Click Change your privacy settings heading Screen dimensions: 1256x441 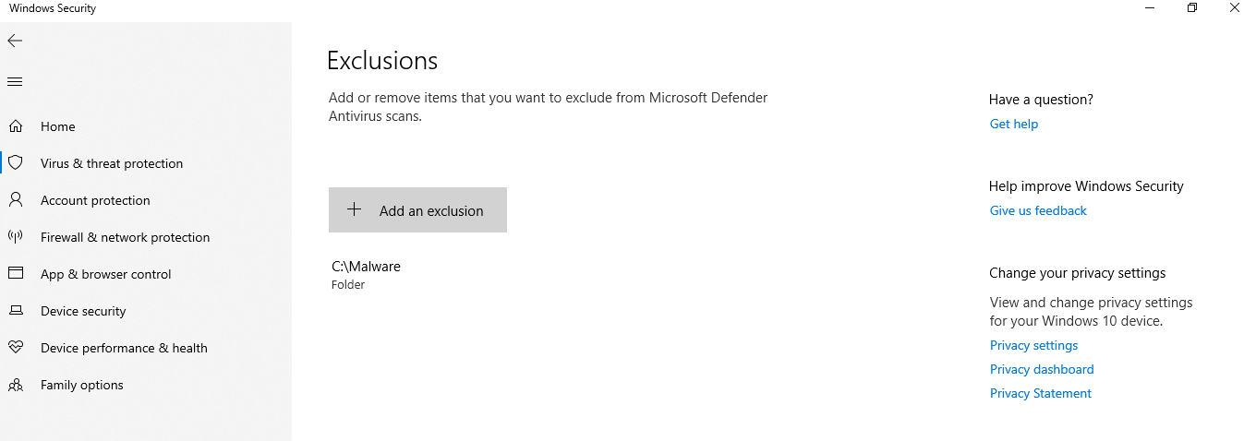[1078, 273]
